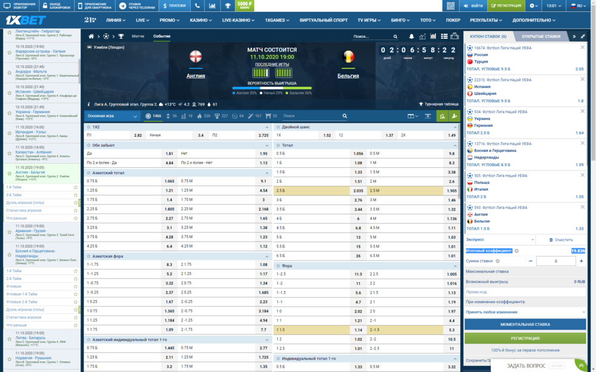
Task: Collapse the 1X2 market section
Action: (267, 127)
